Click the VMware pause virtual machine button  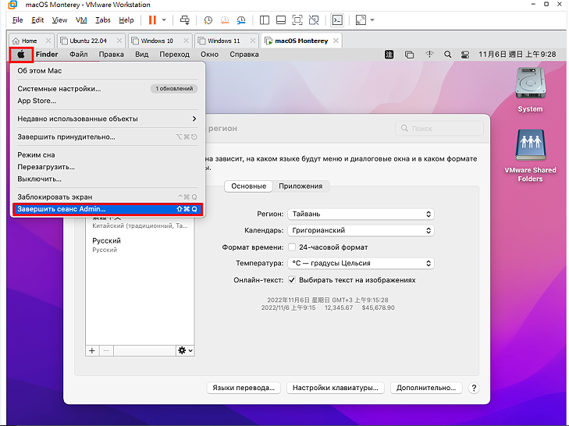coord(152,20)
